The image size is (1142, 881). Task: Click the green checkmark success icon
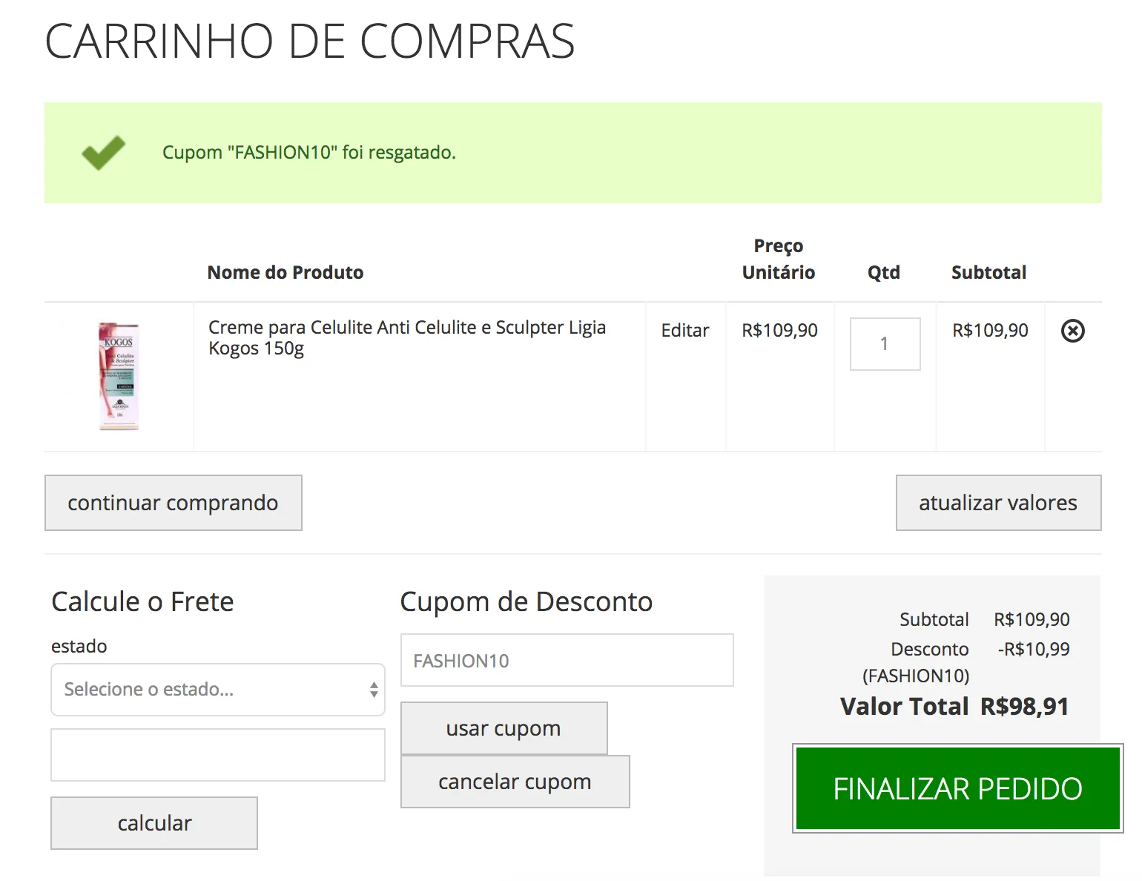[x=103, y=153]
